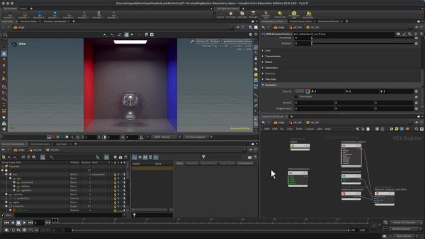
Task: Select the Camera shelf tool
Action: coord(220,15)
